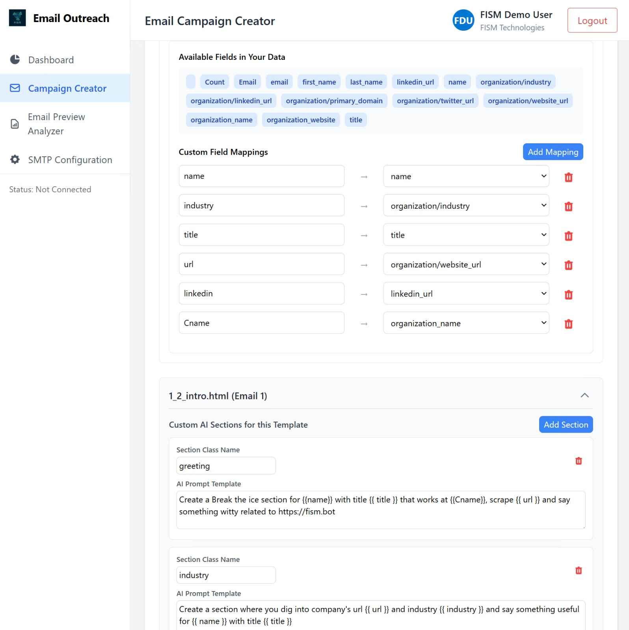
Task: Delete the 'industry' field mapping row
Action: tap(568, 206)
